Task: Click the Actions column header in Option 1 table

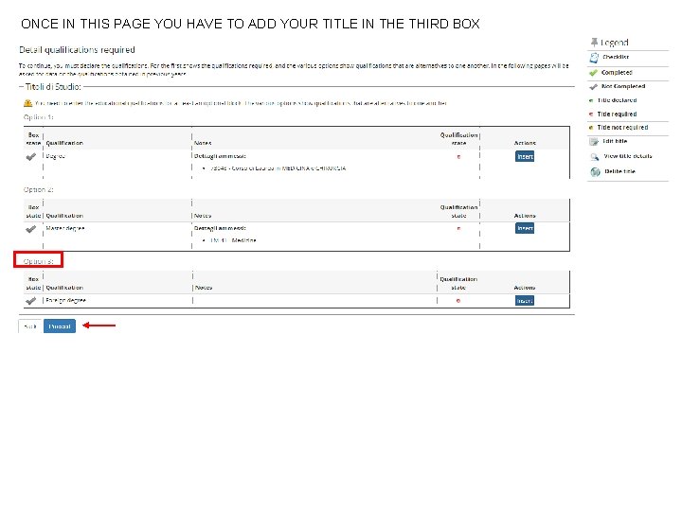Action: [x=525, y=143]
